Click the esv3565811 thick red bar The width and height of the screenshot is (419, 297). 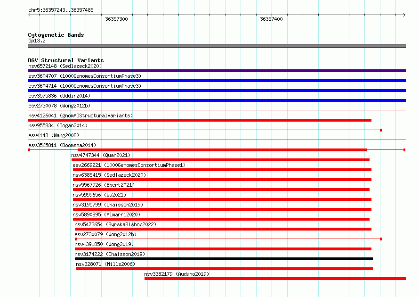coord(222,150)
